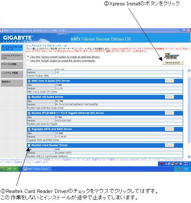Click the AMD 7-Series taskbar button
Screen dimensions: 191x203
38,169
